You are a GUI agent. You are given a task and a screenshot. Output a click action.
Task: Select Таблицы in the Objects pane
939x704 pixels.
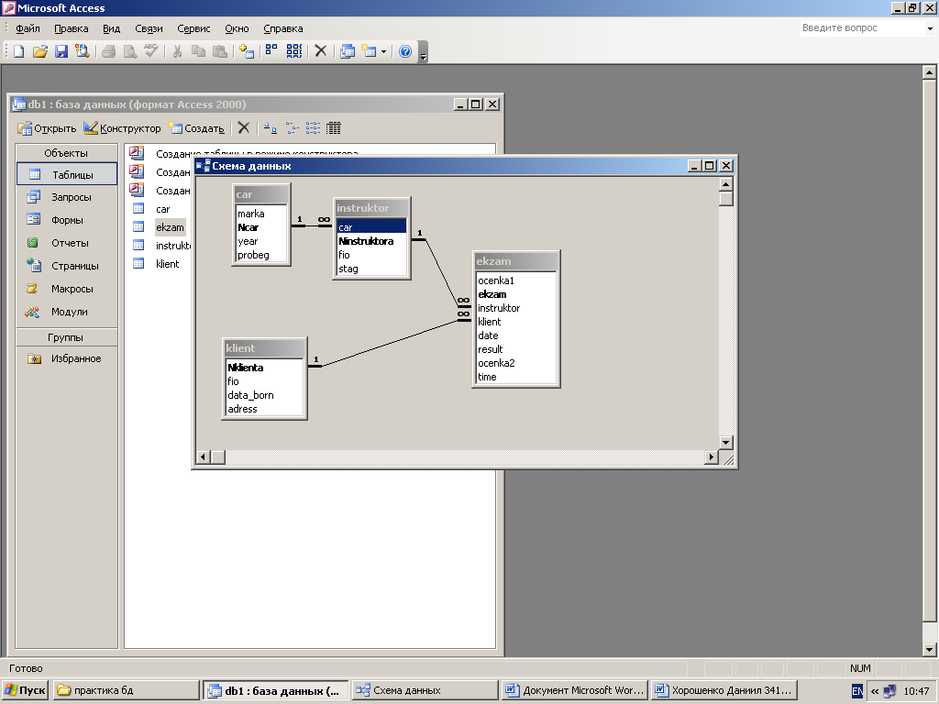[66, 174]
